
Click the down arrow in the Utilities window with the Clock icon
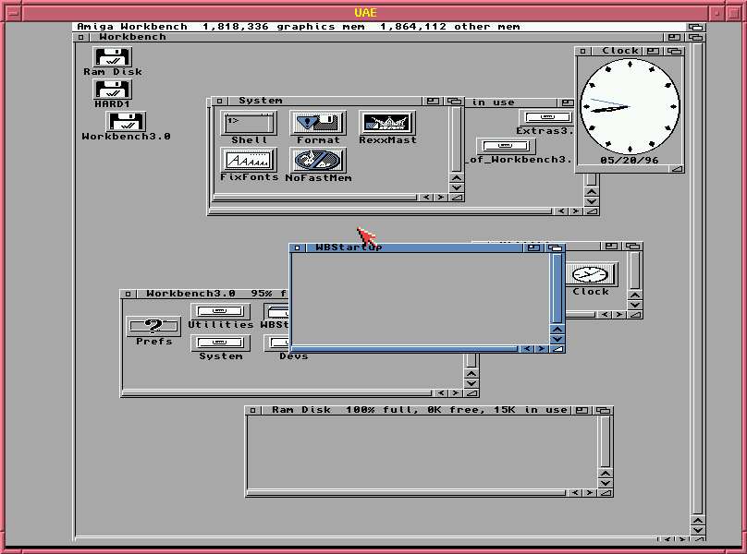point(635,305)
